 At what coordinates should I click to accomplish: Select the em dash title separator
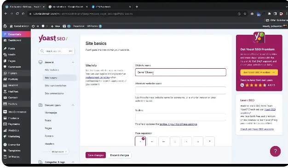[163, 141]
